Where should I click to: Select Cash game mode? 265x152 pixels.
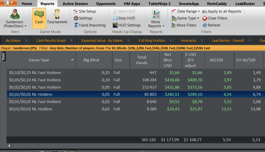[x=39, y=18]
